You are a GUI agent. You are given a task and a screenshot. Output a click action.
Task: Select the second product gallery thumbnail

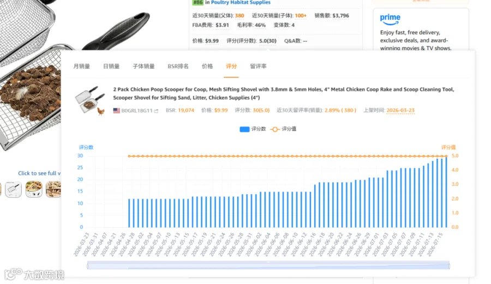pos(34,189)
